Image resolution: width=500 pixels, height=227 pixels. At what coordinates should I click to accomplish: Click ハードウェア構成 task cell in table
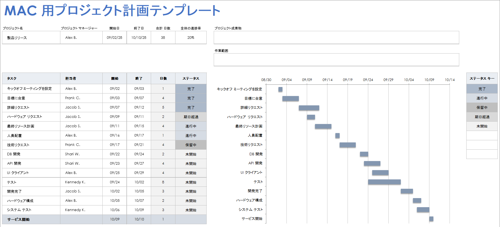pyautogui.click(x=31, y=201)
